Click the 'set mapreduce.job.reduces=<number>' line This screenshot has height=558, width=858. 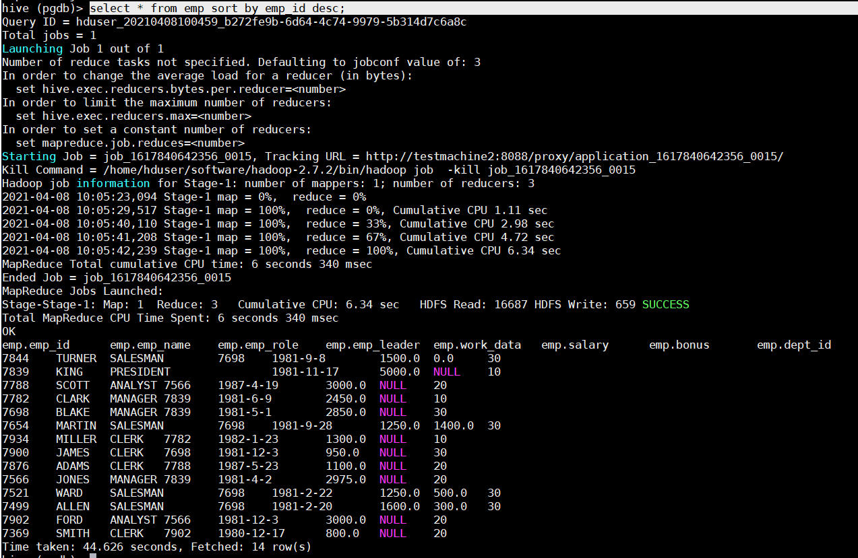click(x=130, y=143)
